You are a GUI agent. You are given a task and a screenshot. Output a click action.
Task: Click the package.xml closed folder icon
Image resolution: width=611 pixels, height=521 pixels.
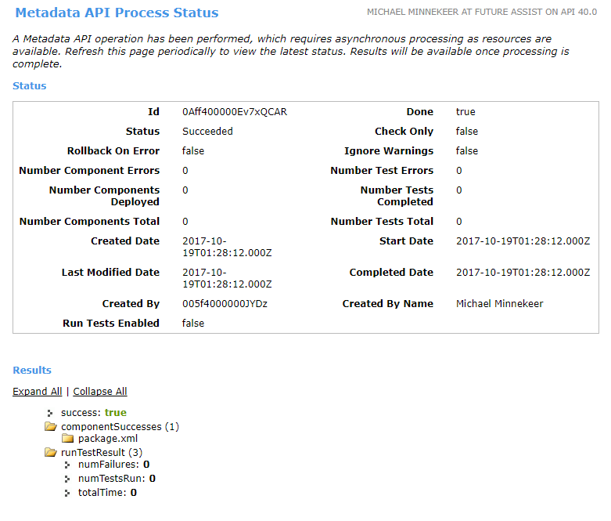point(67,439)
